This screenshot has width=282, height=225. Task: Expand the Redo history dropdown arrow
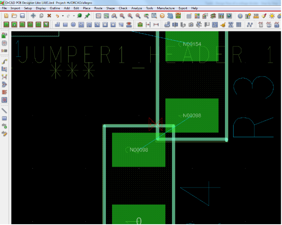click(74, 16)
